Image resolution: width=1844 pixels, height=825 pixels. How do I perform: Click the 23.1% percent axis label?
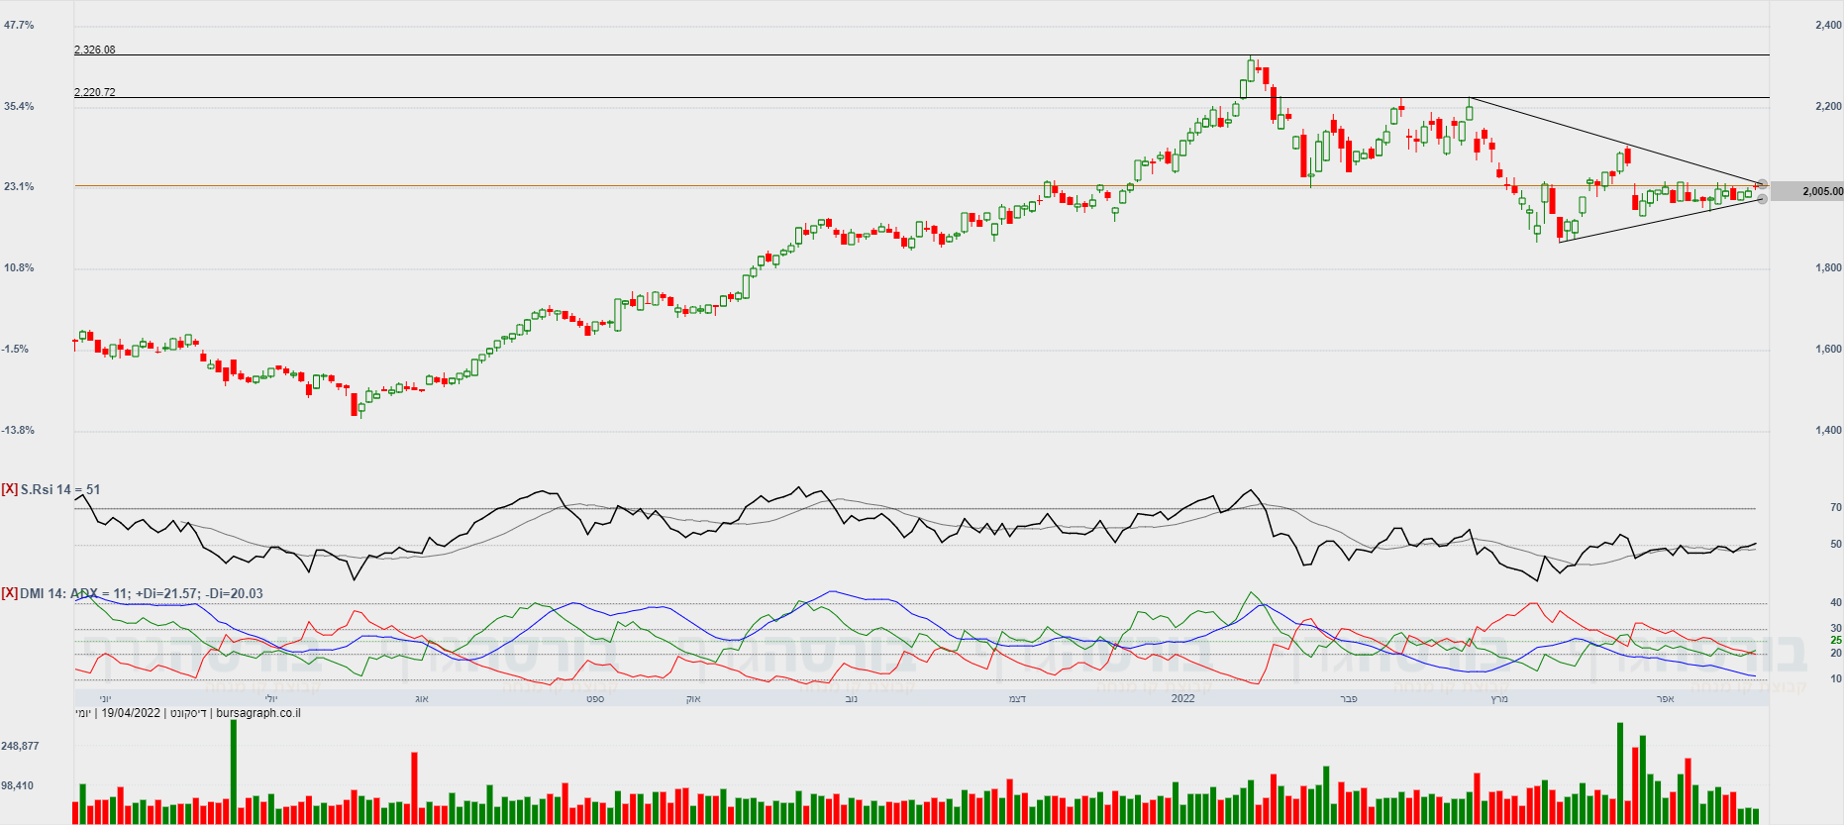[19, 186]
